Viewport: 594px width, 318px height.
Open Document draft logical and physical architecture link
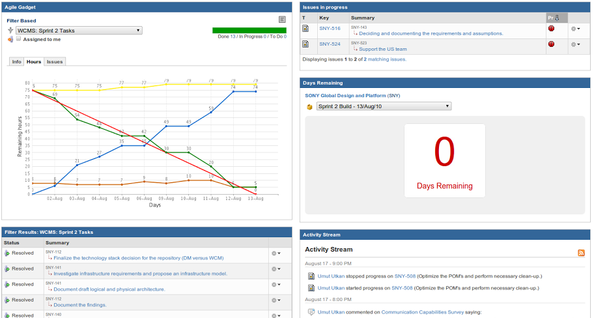[109, 289]
